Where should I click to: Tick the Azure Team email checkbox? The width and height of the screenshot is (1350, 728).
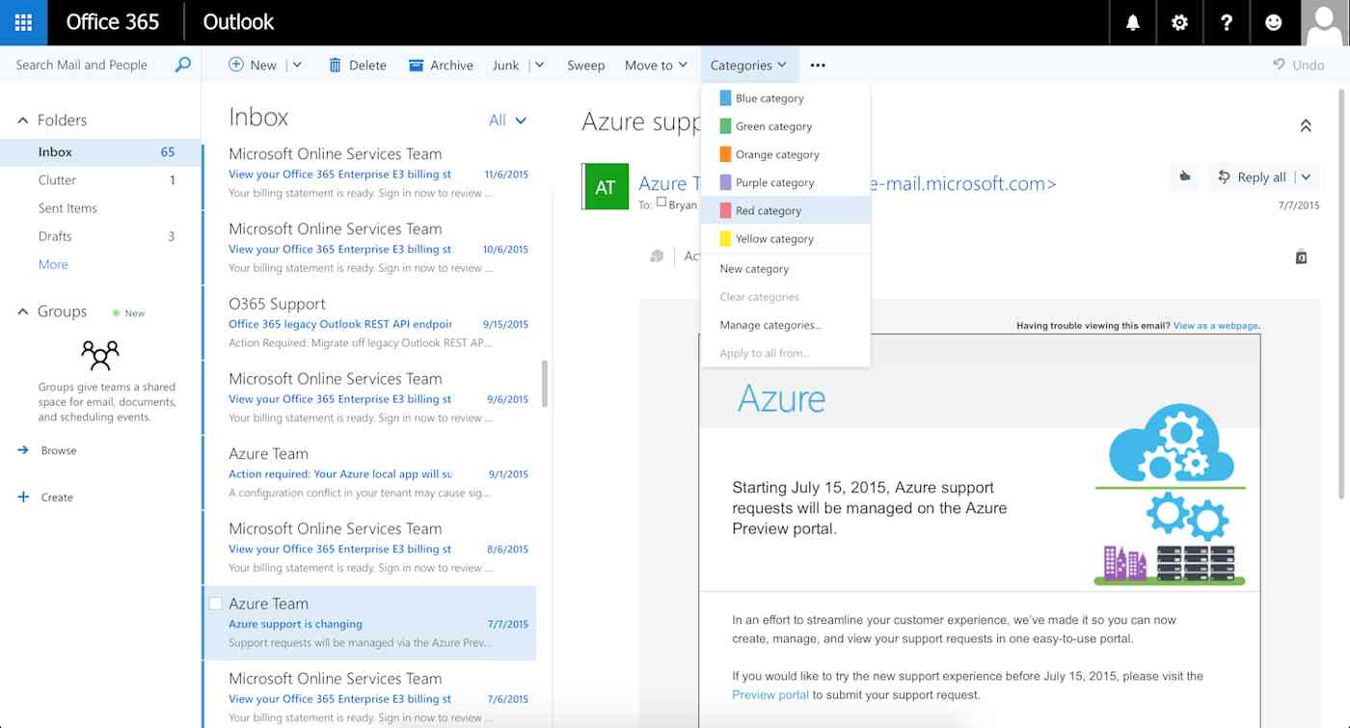(216, 604)
